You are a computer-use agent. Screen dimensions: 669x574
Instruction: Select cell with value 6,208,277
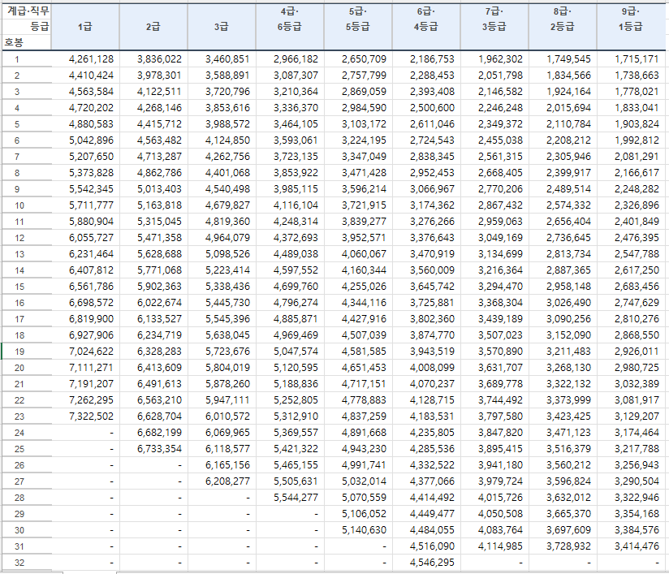[222, 481]
